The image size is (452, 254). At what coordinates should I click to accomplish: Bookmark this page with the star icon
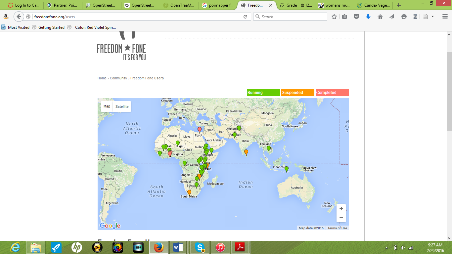click(334, 17)
